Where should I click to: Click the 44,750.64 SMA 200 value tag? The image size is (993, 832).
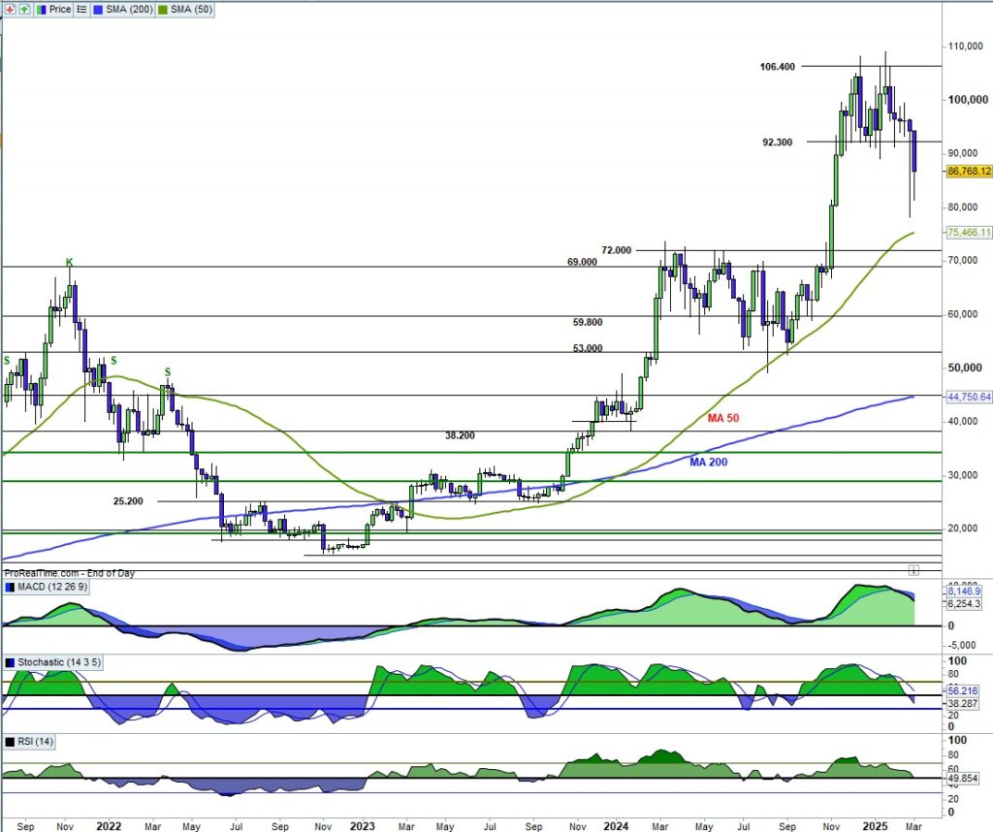click(968, 396)
